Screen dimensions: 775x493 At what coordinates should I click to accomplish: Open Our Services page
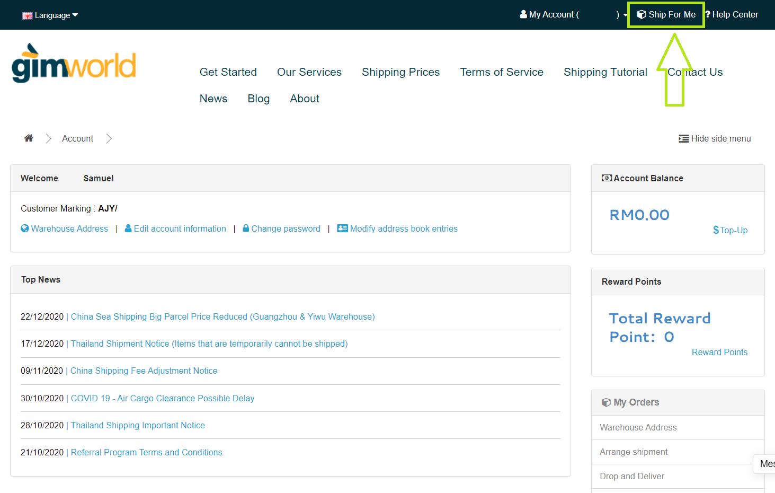tap(309, 72)
